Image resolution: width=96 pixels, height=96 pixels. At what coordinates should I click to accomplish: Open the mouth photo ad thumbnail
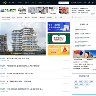point(64,10)
